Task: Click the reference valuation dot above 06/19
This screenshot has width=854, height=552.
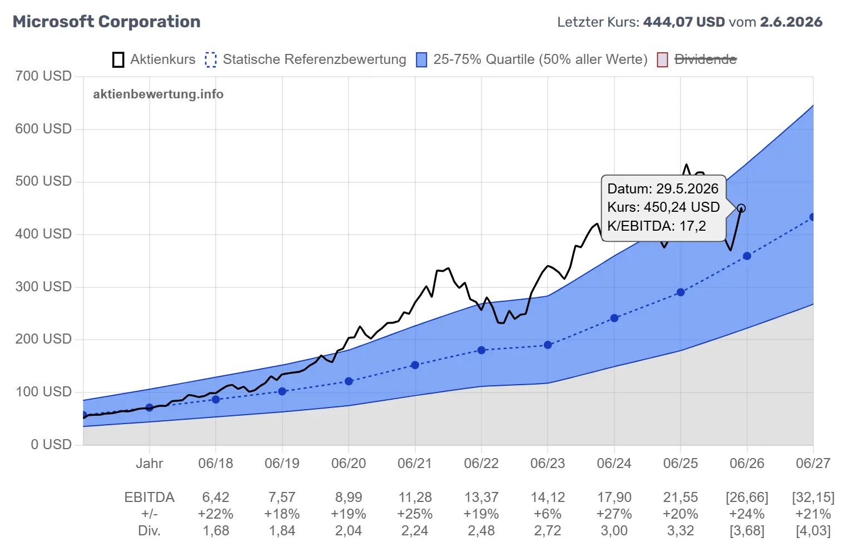Action: click(282, 391)
